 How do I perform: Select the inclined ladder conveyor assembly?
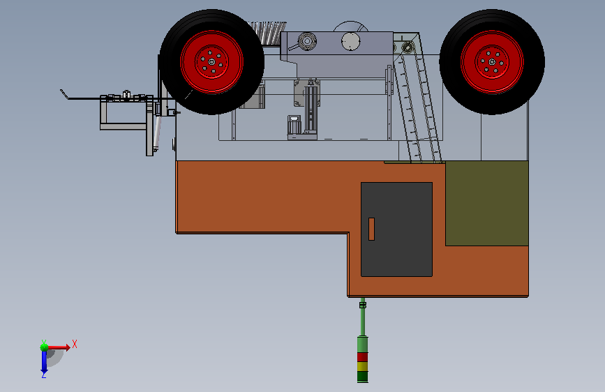click(x=417, y=98)
